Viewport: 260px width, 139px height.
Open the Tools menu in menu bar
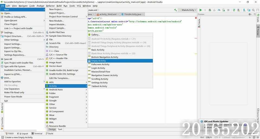72,6
